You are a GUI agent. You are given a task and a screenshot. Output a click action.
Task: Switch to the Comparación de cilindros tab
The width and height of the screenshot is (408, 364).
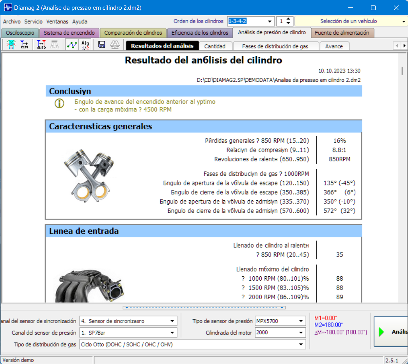point(133,33)
